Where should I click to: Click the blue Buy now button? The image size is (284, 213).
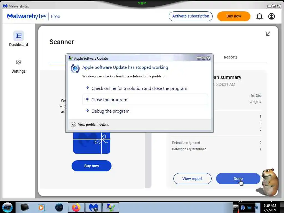[92, 166]
